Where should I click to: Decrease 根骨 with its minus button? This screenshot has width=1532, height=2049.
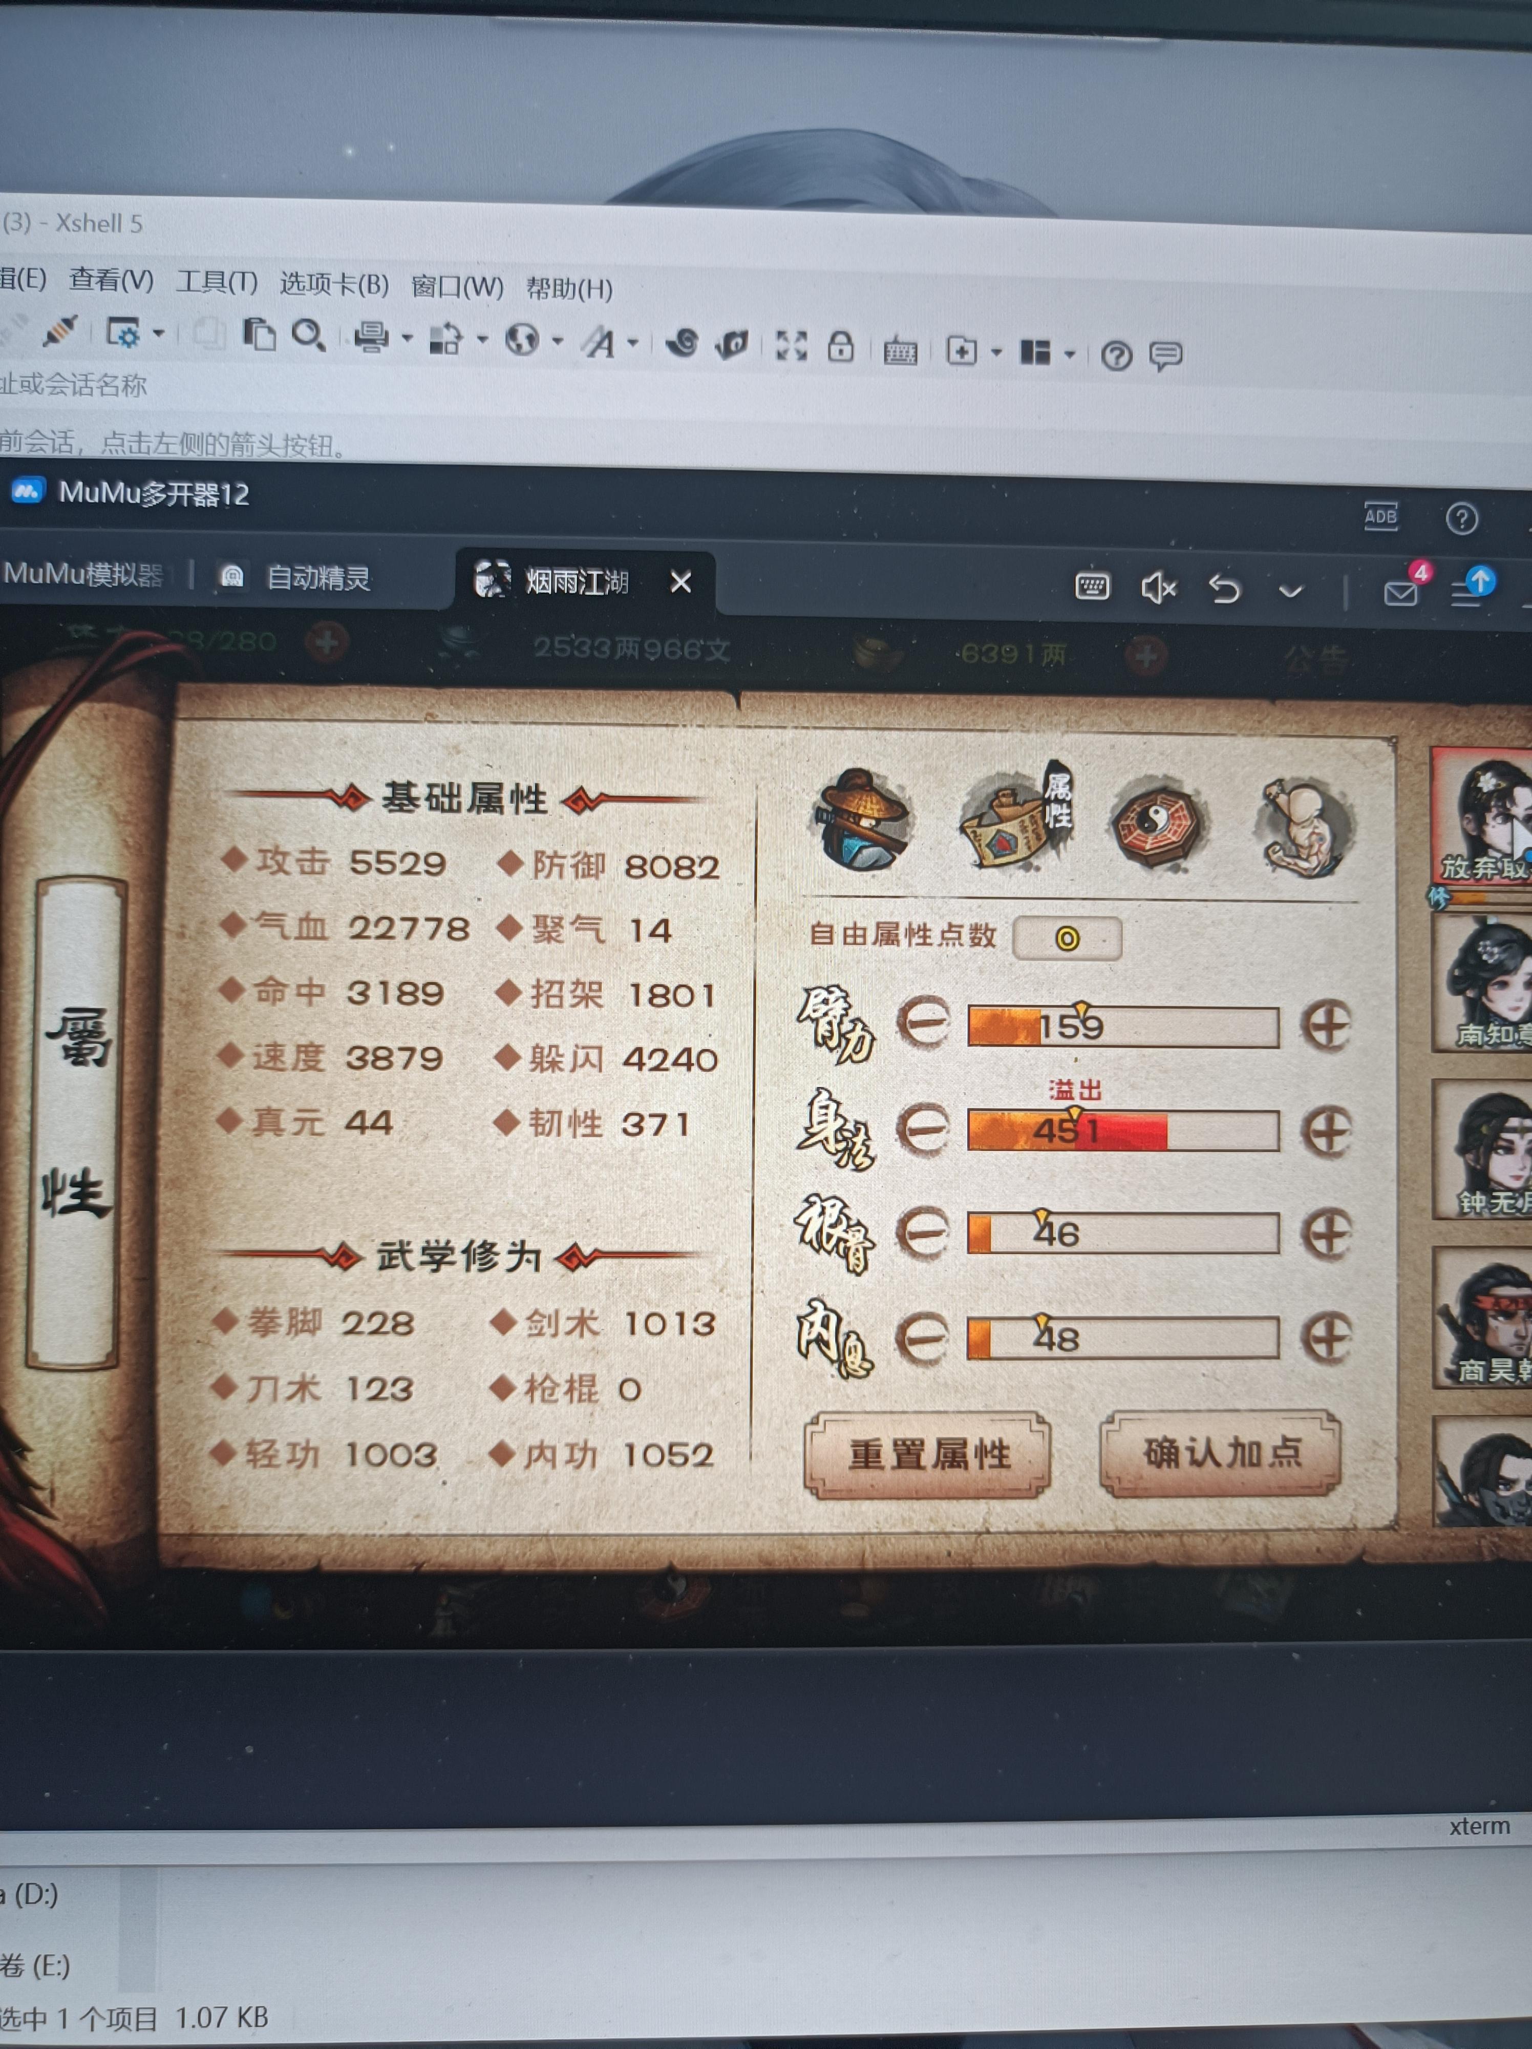923,1233
